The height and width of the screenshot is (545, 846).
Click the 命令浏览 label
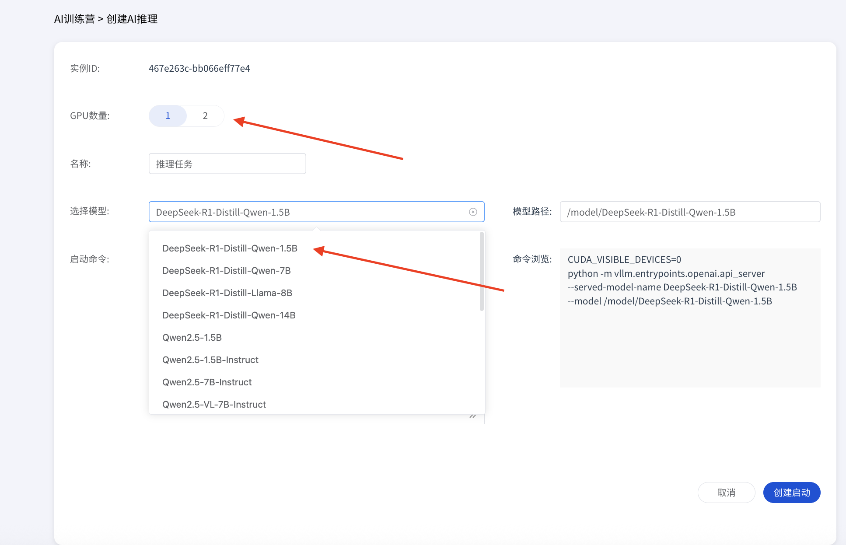[x=532, y=259]
